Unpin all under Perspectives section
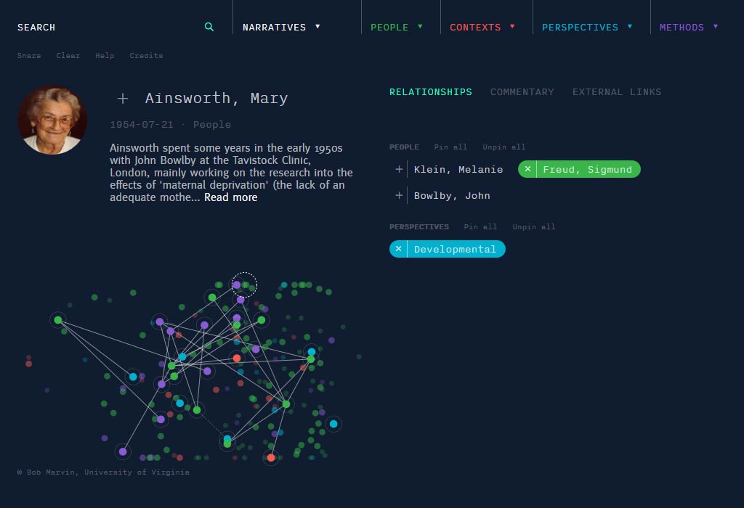 (x=533, y=226)
